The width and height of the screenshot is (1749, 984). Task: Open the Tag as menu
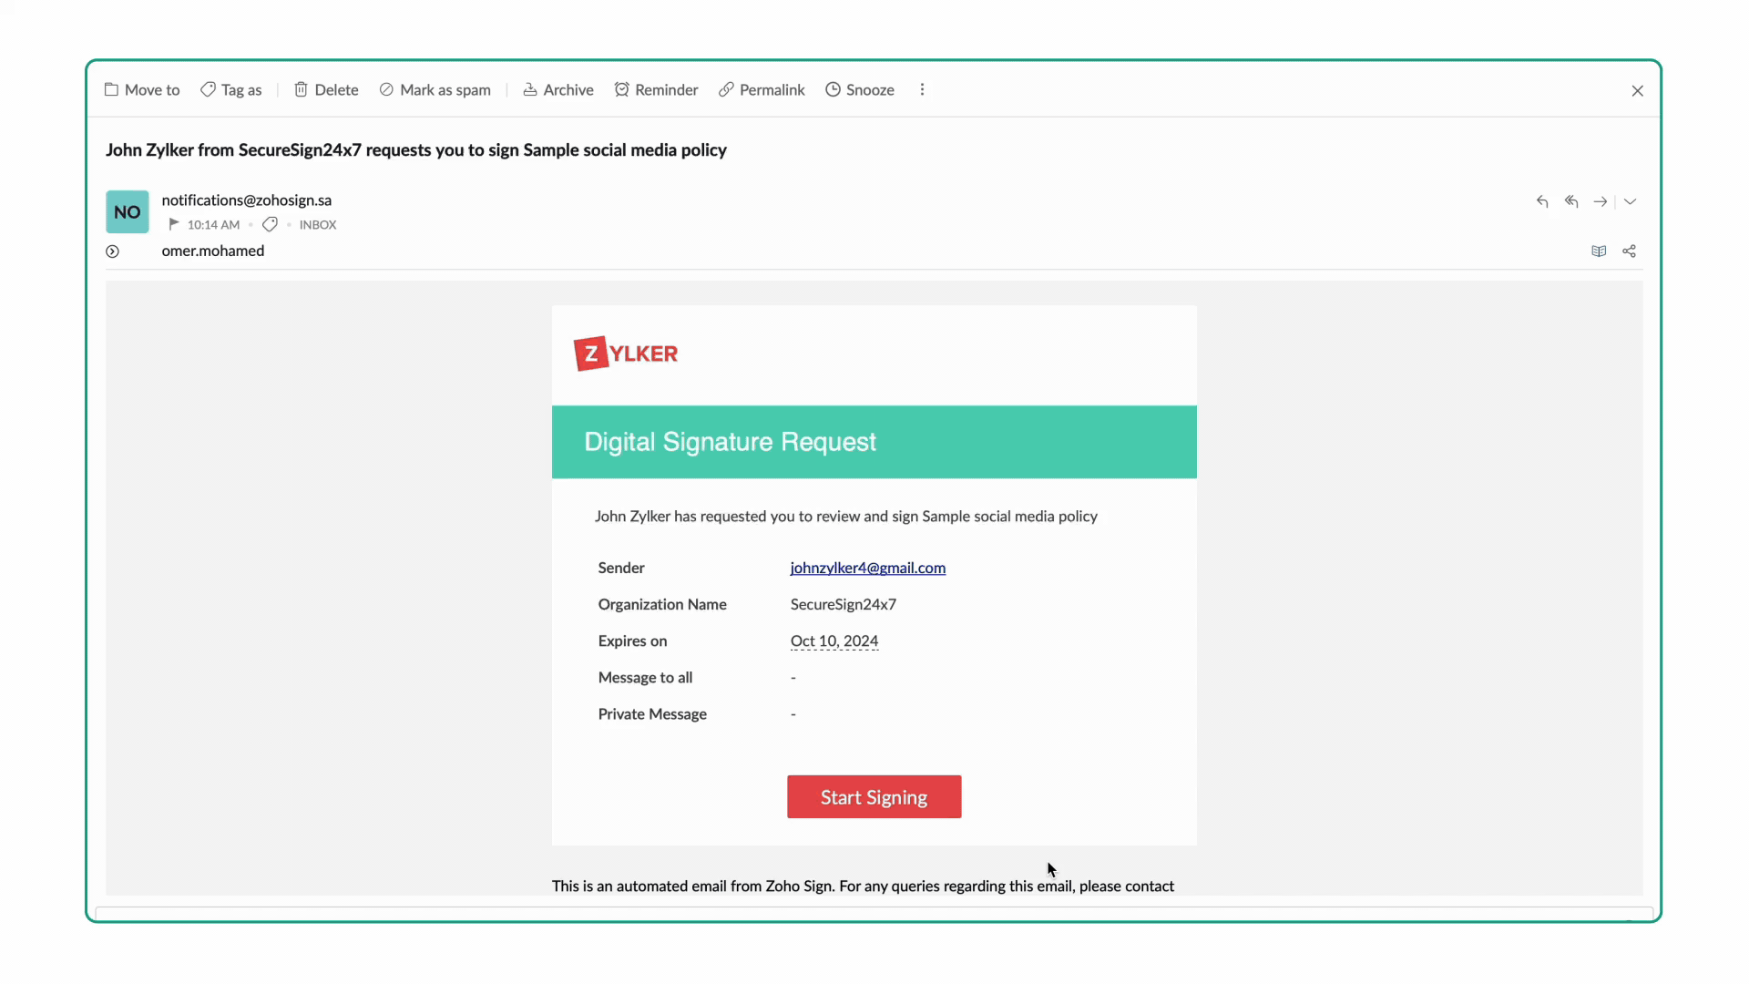point(231,89)
